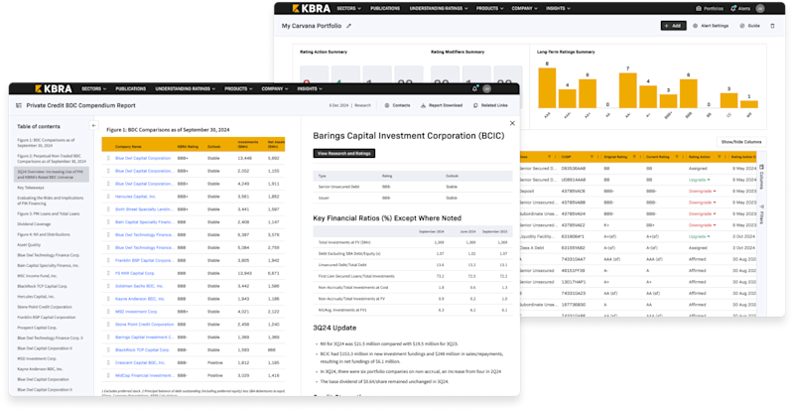Expand Products menu in report window
This screenshot has width=794, height=409.
[x=238, y=88]
